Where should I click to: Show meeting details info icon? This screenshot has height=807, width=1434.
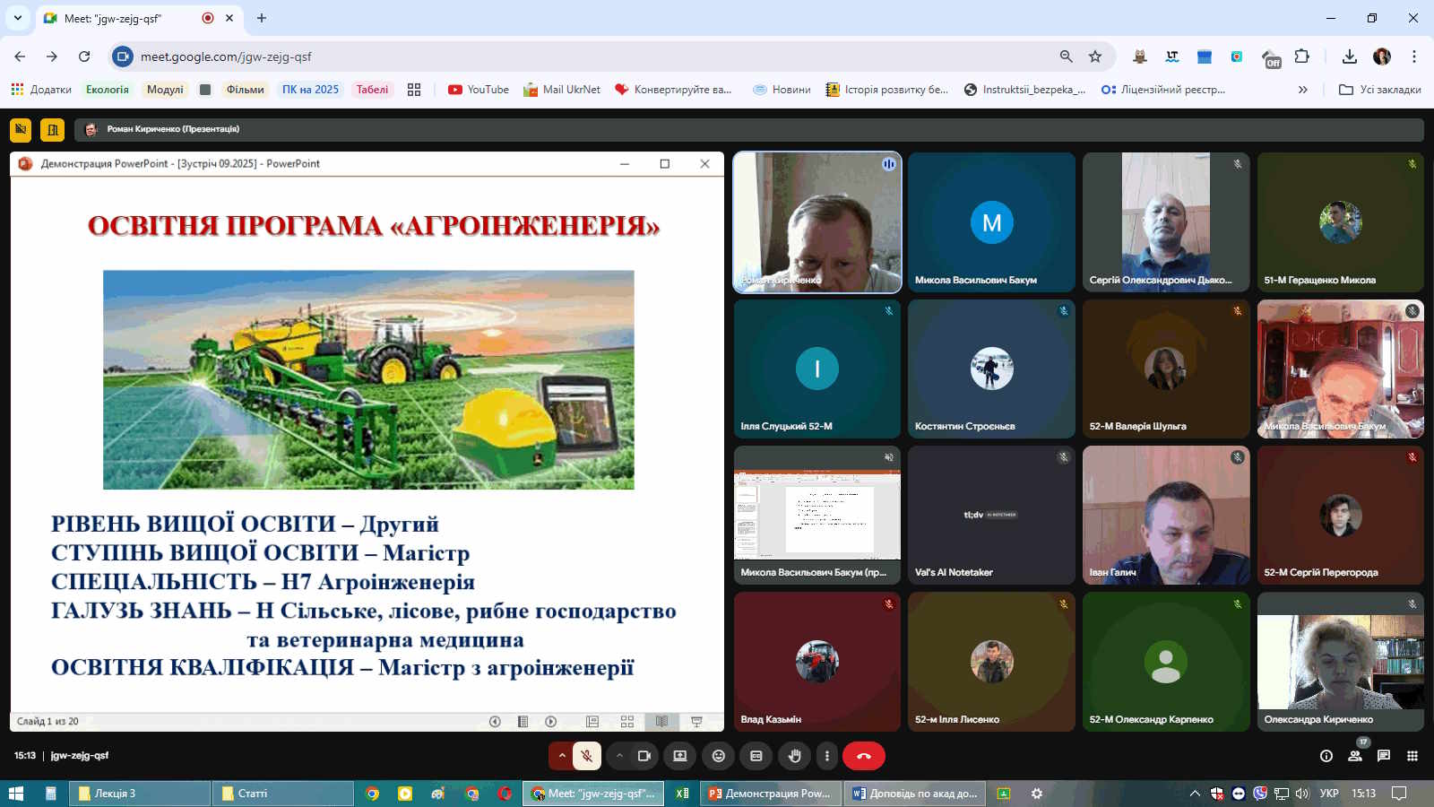1326,756
